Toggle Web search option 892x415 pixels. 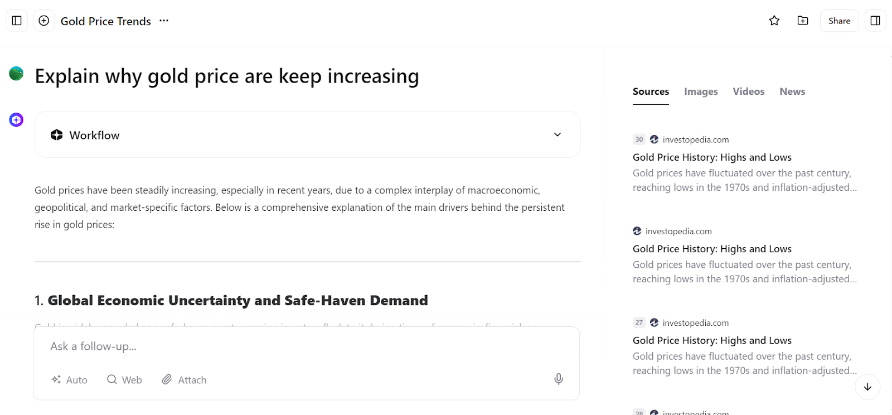124,380
